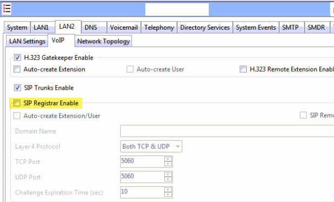Screen dimensions: 334x202
Task: Switch to Directory Services tab
Action: (205, 28)
